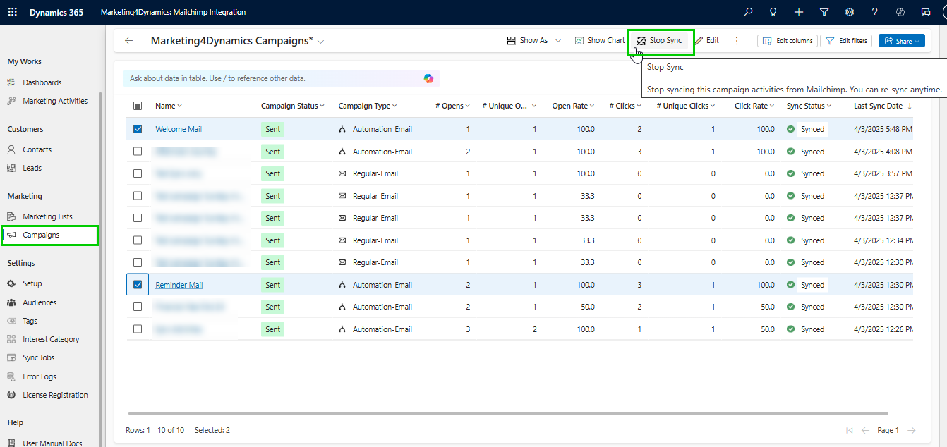The width and height of the screenshot is (947, 447).
Task: Open Dashboards in the sidebar
Action: pyautogui.click(x=42, y=82)
